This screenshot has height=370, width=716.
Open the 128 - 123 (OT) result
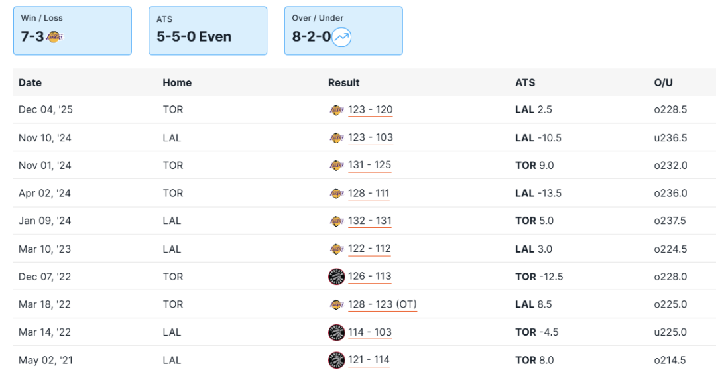(x=382, y=304)
